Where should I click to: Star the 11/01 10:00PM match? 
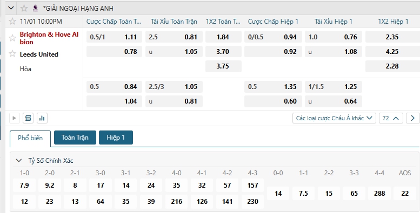pos(12,22)
